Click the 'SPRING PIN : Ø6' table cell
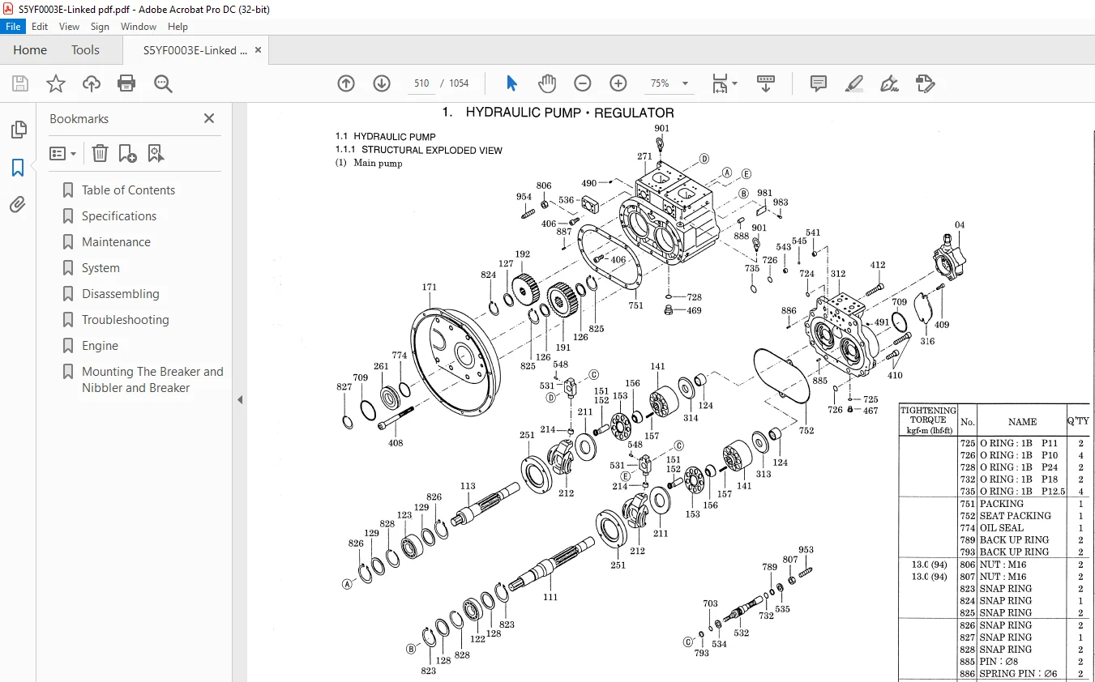The image size is (1095, 682). (x=1019, y=673)
